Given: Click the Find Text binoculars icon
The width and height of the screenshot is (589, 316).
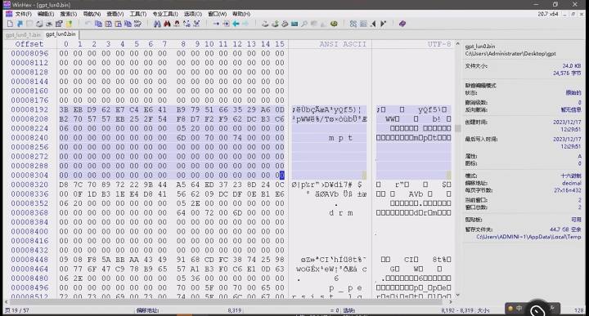Looking at the screenshot, I should point(157,24).
